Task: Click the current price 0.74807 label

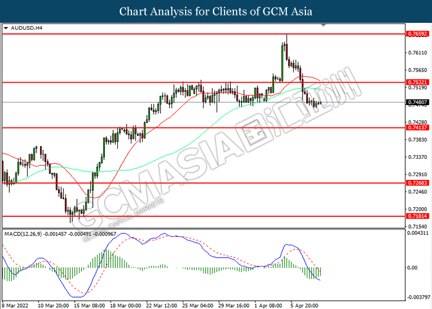Action: pyautogui.click(x=417, y=103)
